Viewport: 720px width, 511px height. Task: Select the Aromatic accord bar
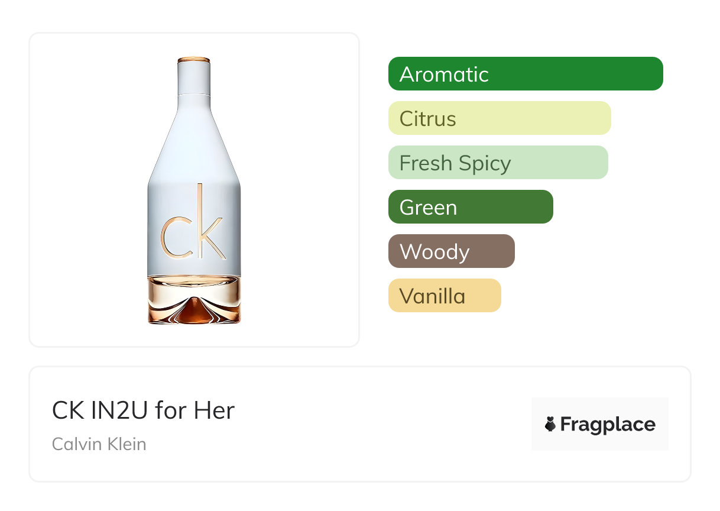[x=526, y=74]
